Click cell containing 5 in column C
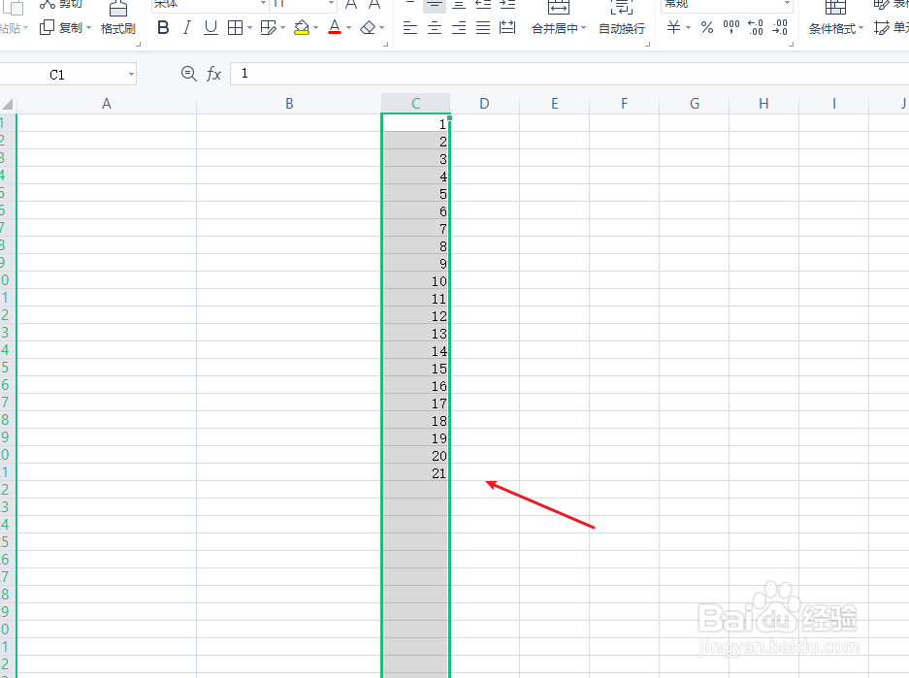 click(415, 193)
